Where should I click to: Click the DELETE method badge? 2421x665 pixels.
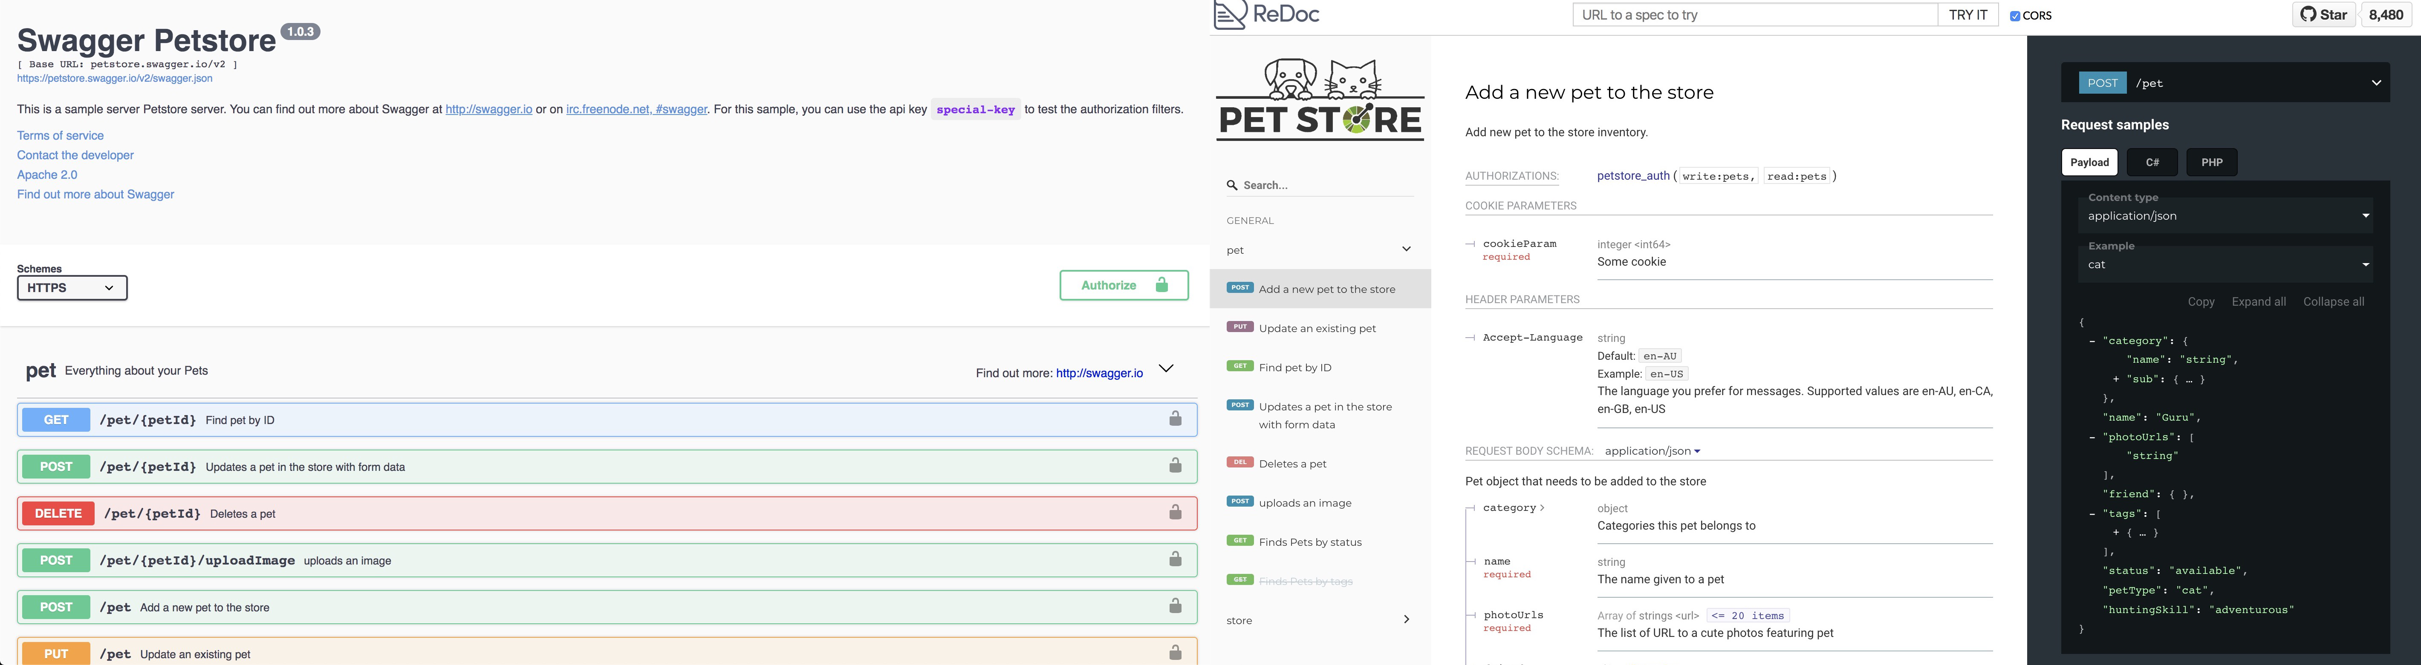click(58, 514)
